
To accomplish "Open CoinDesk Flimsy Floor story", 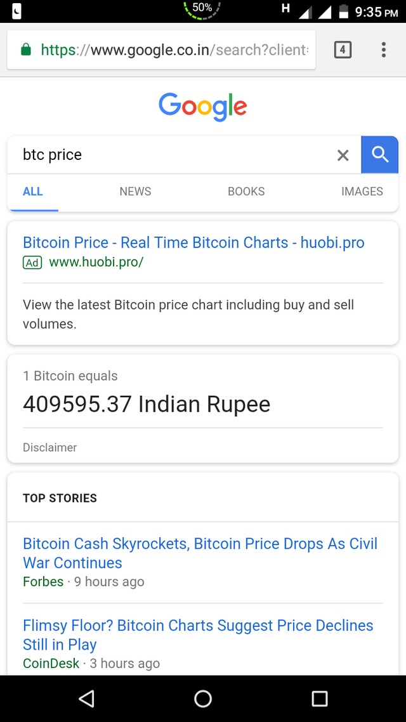I will [x=198, y=634].
